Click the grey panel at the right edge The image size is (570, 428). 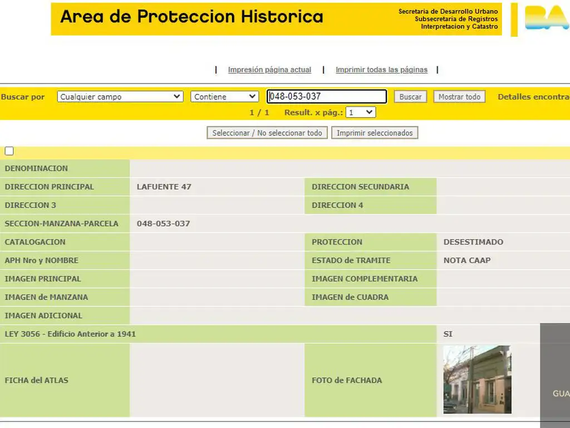click(555, 375)
